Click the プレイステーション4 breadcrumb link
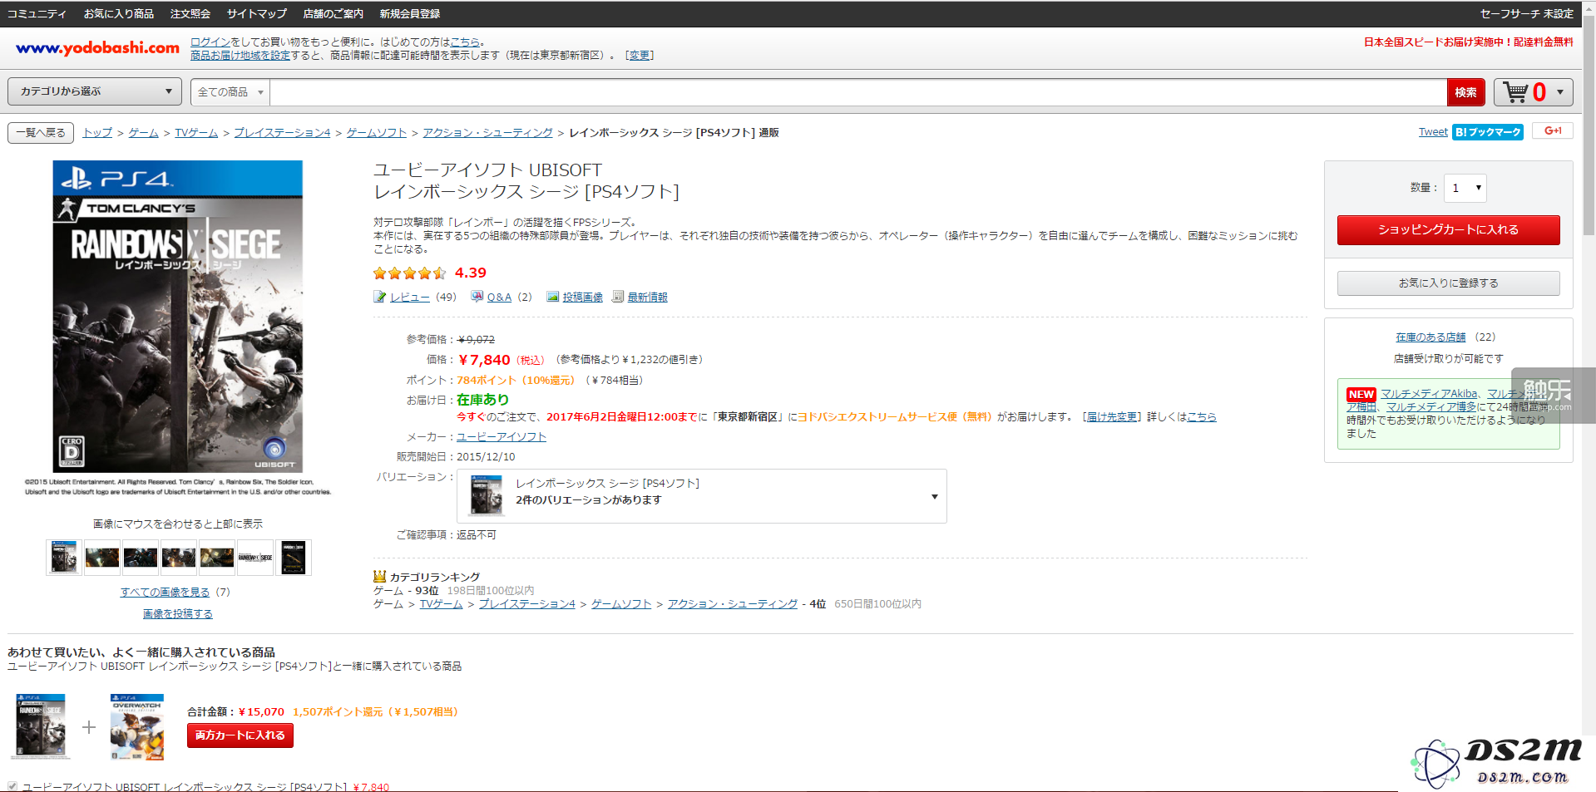This screenshot has height=792, width=1596. click(282, 132)
